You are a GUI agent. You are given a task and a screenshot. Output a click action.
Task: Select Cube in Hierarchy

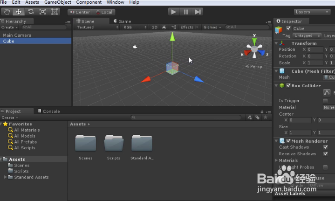[x=36, y=41]
